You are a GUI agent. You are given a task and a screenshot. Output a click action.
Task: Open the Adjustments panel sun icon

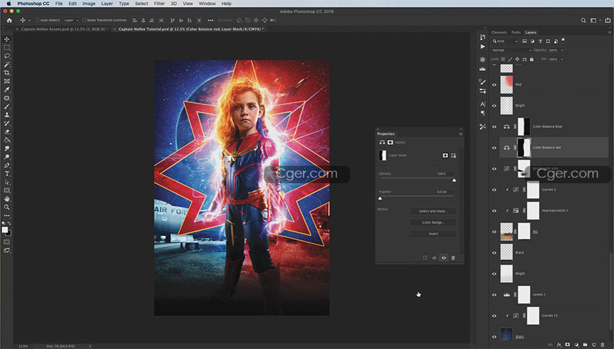482,59
